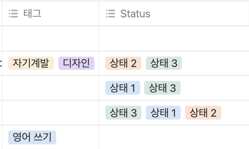Select the blue 영어 쓰기 tag

pos(32,137)
